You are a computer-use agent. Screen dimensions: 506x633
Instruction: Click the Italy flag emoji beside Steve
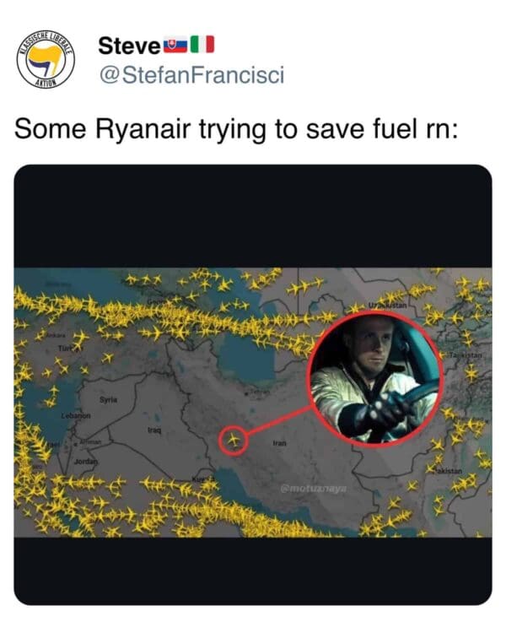click(202, 44)
